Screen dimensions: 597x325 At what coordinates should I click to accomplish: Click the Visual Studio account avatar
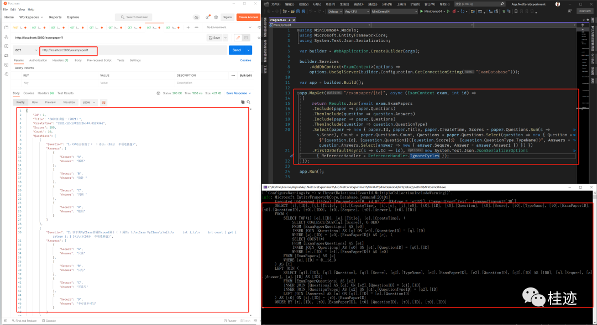coord(557,4)
